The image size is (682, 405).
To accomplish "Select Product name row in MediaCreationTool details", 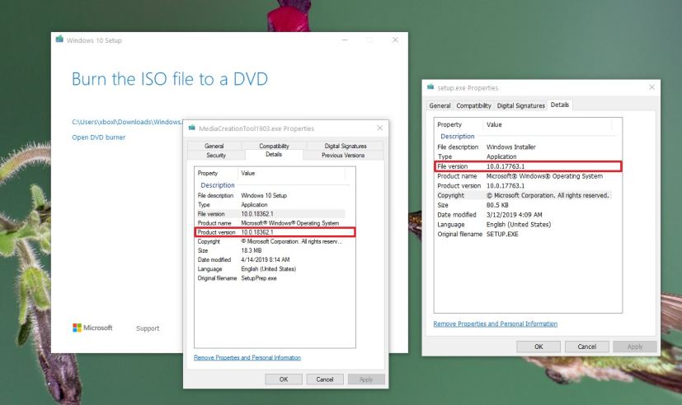I will tap(270, 223).
